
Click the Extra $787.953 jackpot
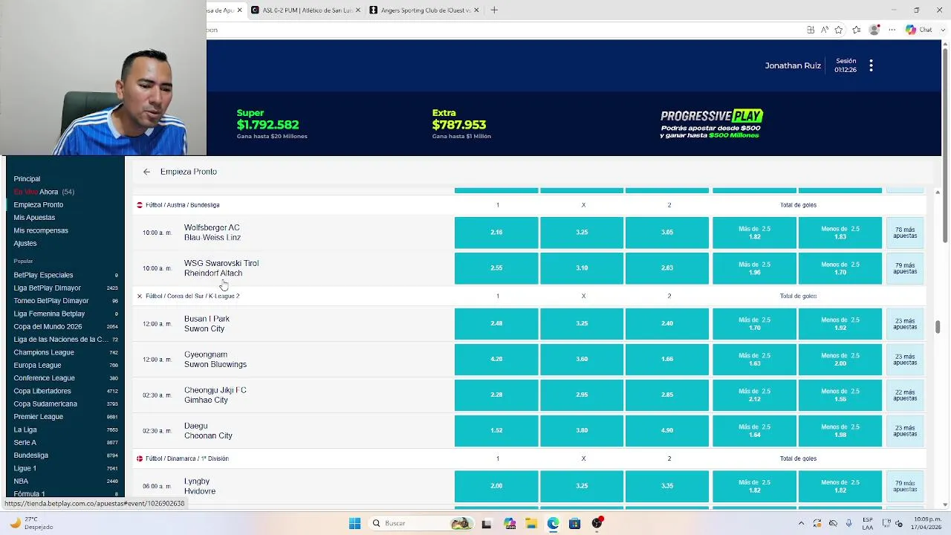(461, 124)
